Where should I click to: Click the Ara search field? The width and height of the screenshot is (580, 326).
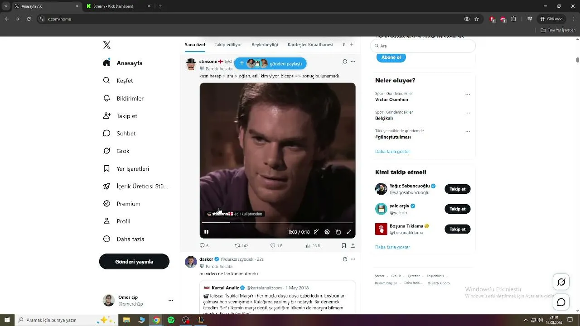click(423, 46)
